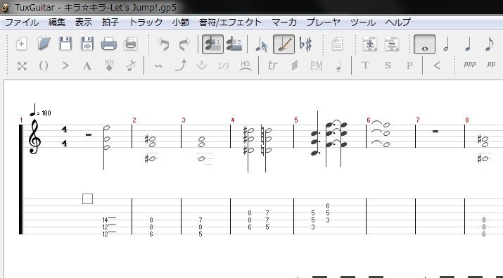Viewport: 503px width, 278px height.
Task: Open the 表示 menu
Action: [x=84, y=22]
